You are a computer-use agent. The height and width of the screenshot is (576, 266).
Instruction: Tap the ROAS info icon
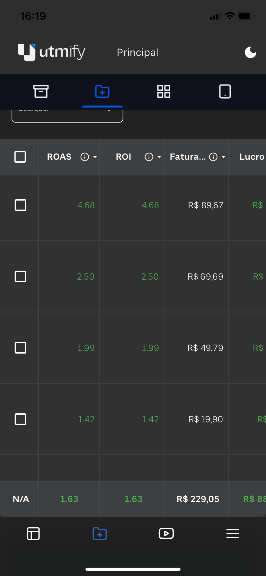pos(84,157)
